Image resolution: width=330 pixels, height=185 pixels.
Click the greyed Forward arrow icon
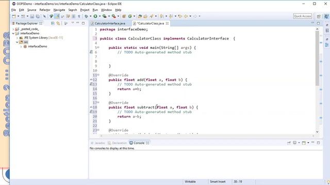click(x=195, y=16)
